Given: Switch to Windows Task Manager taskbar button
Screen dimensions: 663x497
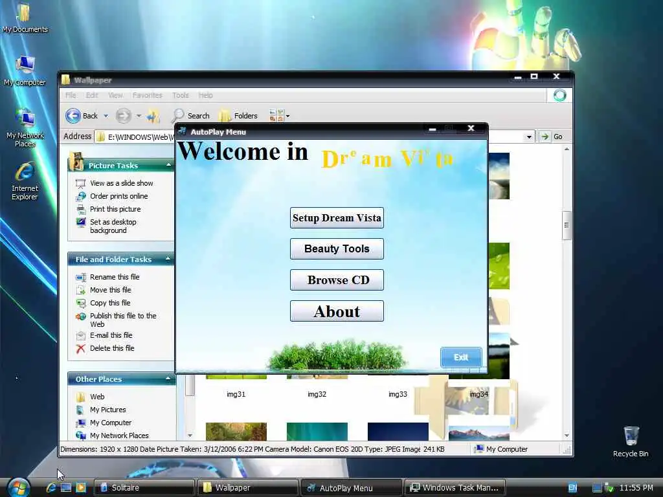Looking at the screenshot, I should [x=455, y=488].
